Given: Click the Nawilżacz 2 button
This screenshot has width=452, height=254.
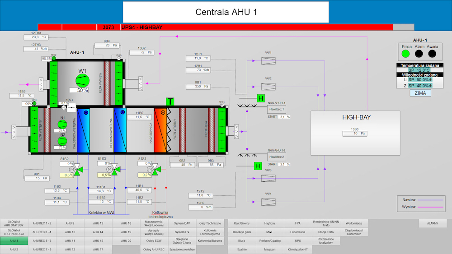Looking at the screenshot, I should tap(277, 157).
